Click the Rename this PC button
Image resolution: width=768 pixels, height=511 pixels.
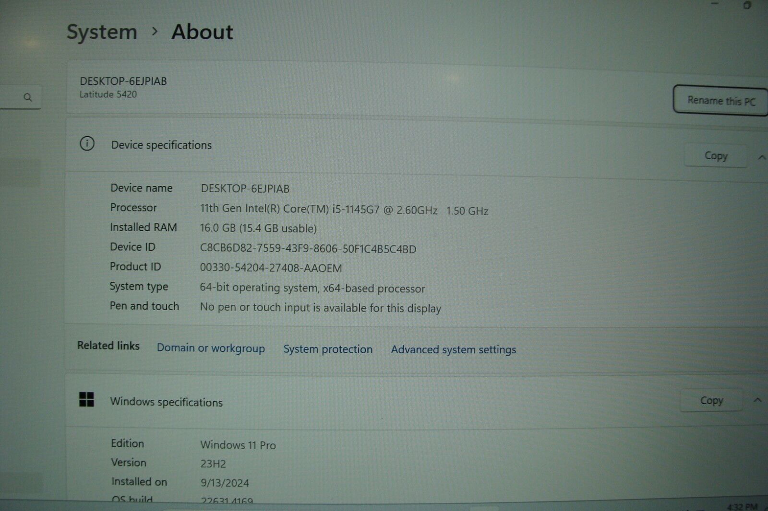point(720,100)
